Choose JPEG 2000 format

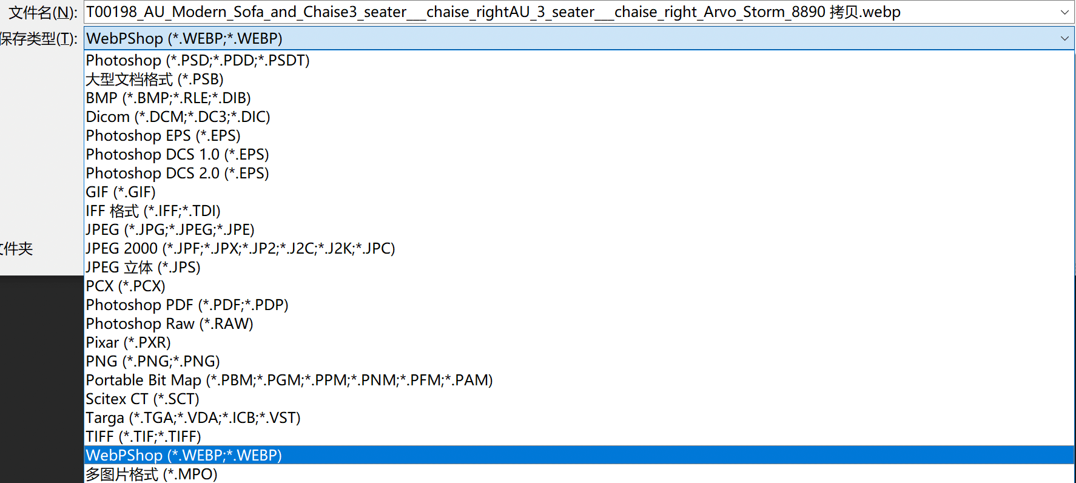pos(240,248)
